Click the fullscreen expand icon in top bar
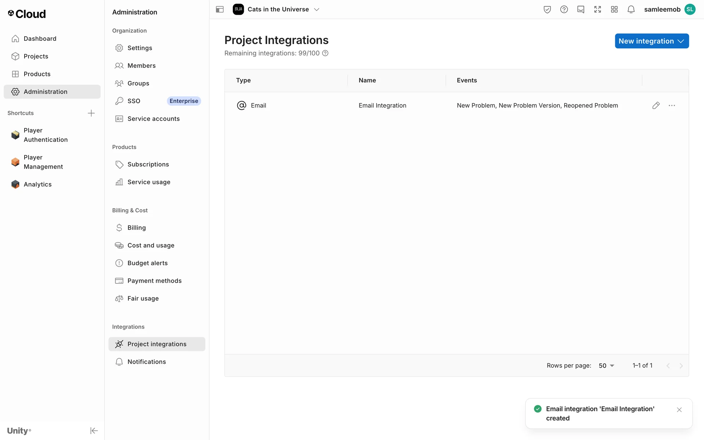This screenshot has width=704, height=440. tap(598, 10)
